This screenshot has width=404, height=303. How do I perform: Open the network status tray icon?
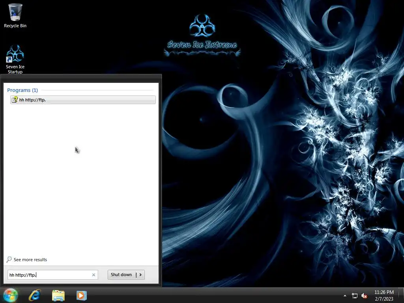355,296
